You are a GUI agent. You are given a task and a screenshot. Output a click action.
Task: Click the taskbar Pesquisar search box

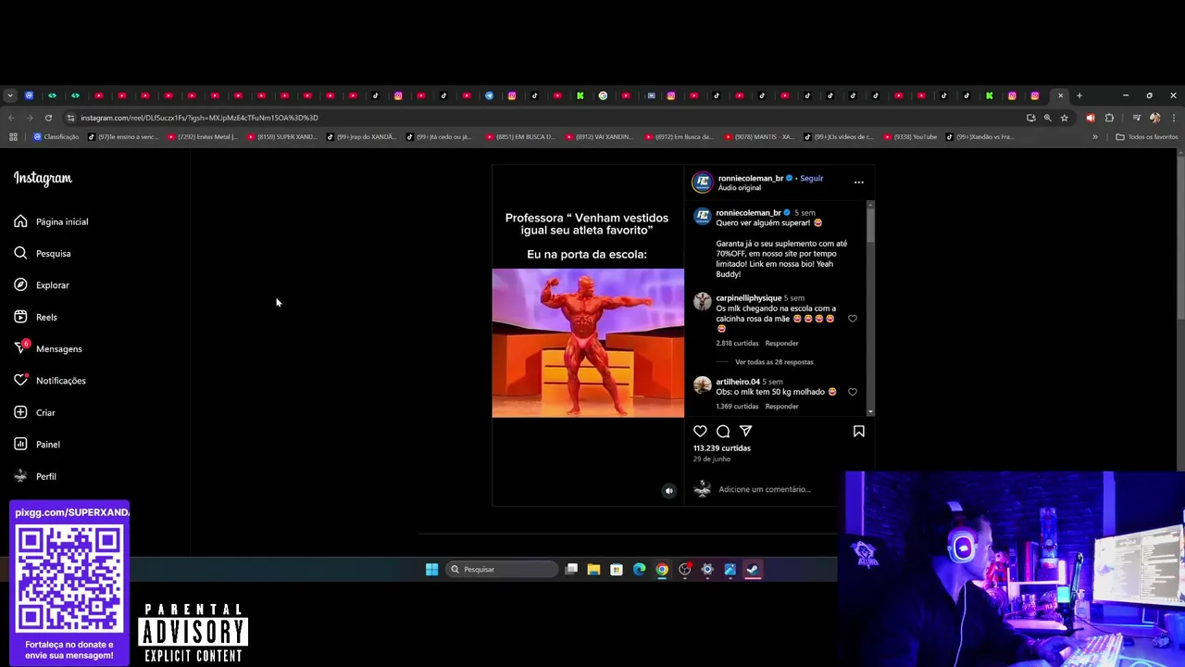502,570
